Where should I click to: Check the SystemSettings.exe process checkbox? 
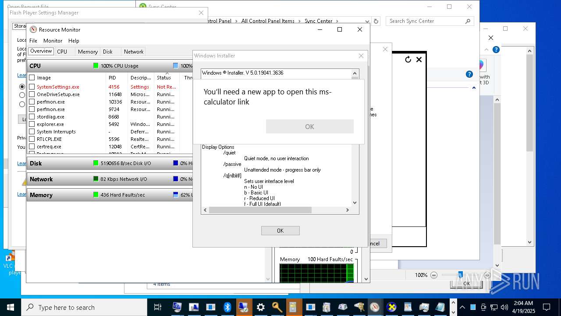pyautogui.click(x=32, y=87)
